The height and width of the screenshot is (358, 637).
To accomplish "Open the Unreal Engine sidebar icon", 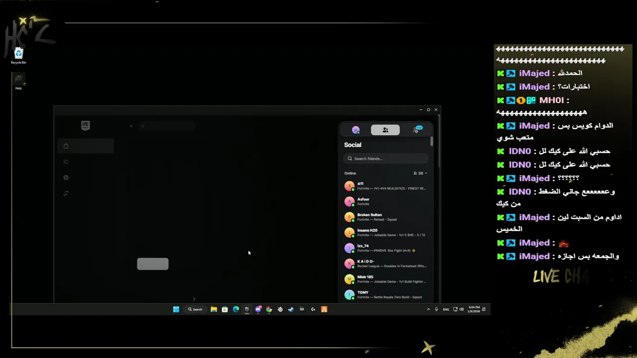I will click(66, 178).
